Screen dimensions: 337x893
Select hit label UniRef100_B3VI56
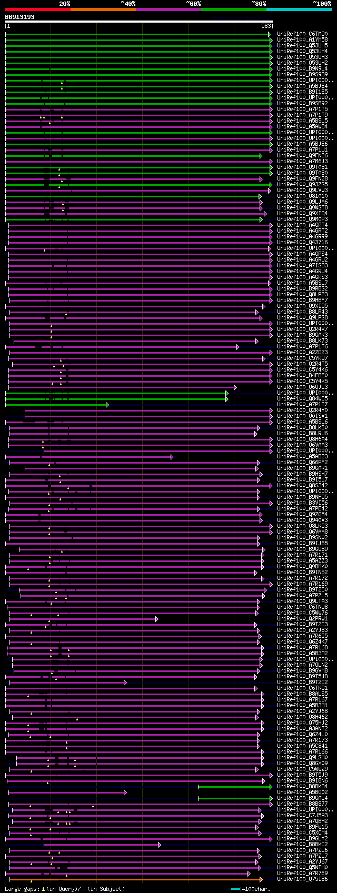pos(302,503)
